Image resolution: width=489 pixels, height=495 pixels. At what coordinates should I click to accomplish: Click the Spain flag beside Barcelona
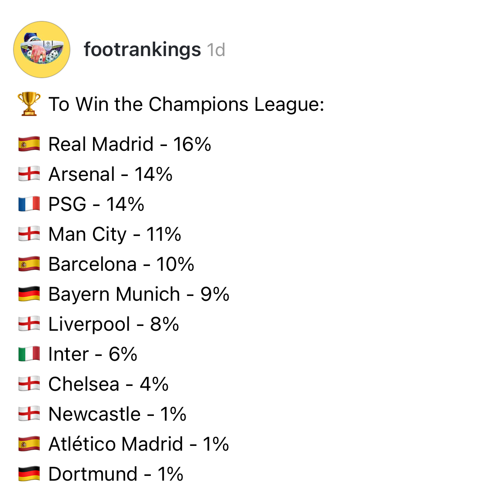tap(29, 264)
